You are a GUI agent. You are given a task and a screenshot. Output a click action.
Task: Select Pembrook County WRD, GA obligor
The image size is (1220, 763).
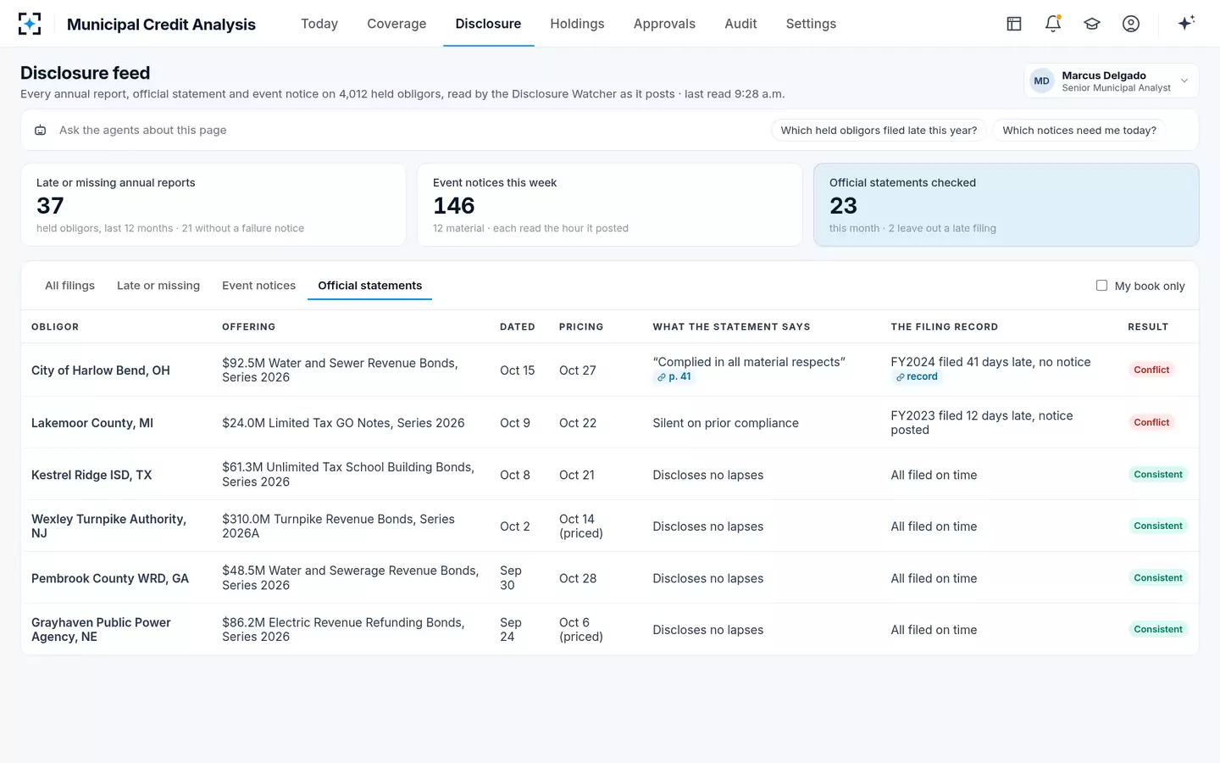coord(110,578)
